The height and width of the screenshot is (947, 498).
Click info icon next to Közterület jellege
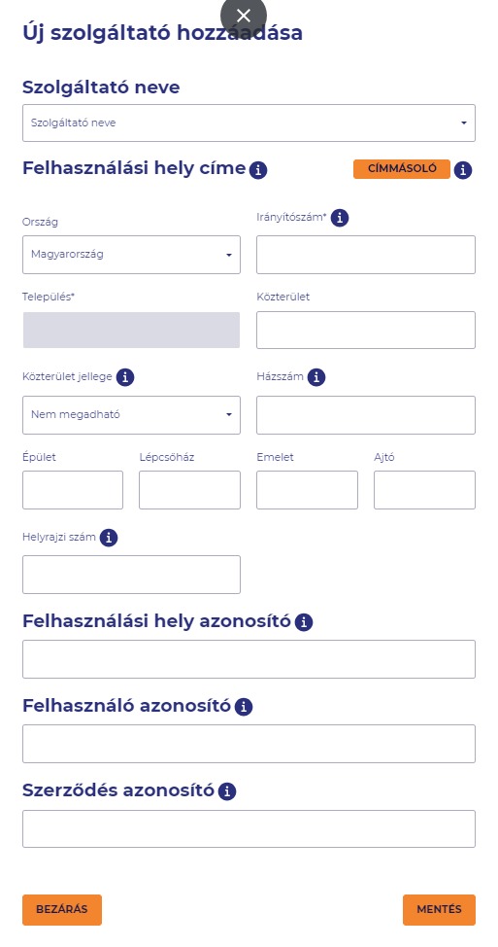(125, 377)
